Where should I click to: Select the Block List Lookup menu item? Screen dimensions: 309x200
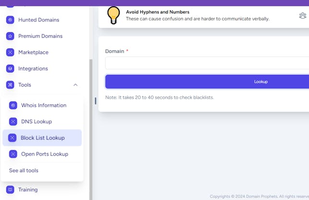coord(42,138)
